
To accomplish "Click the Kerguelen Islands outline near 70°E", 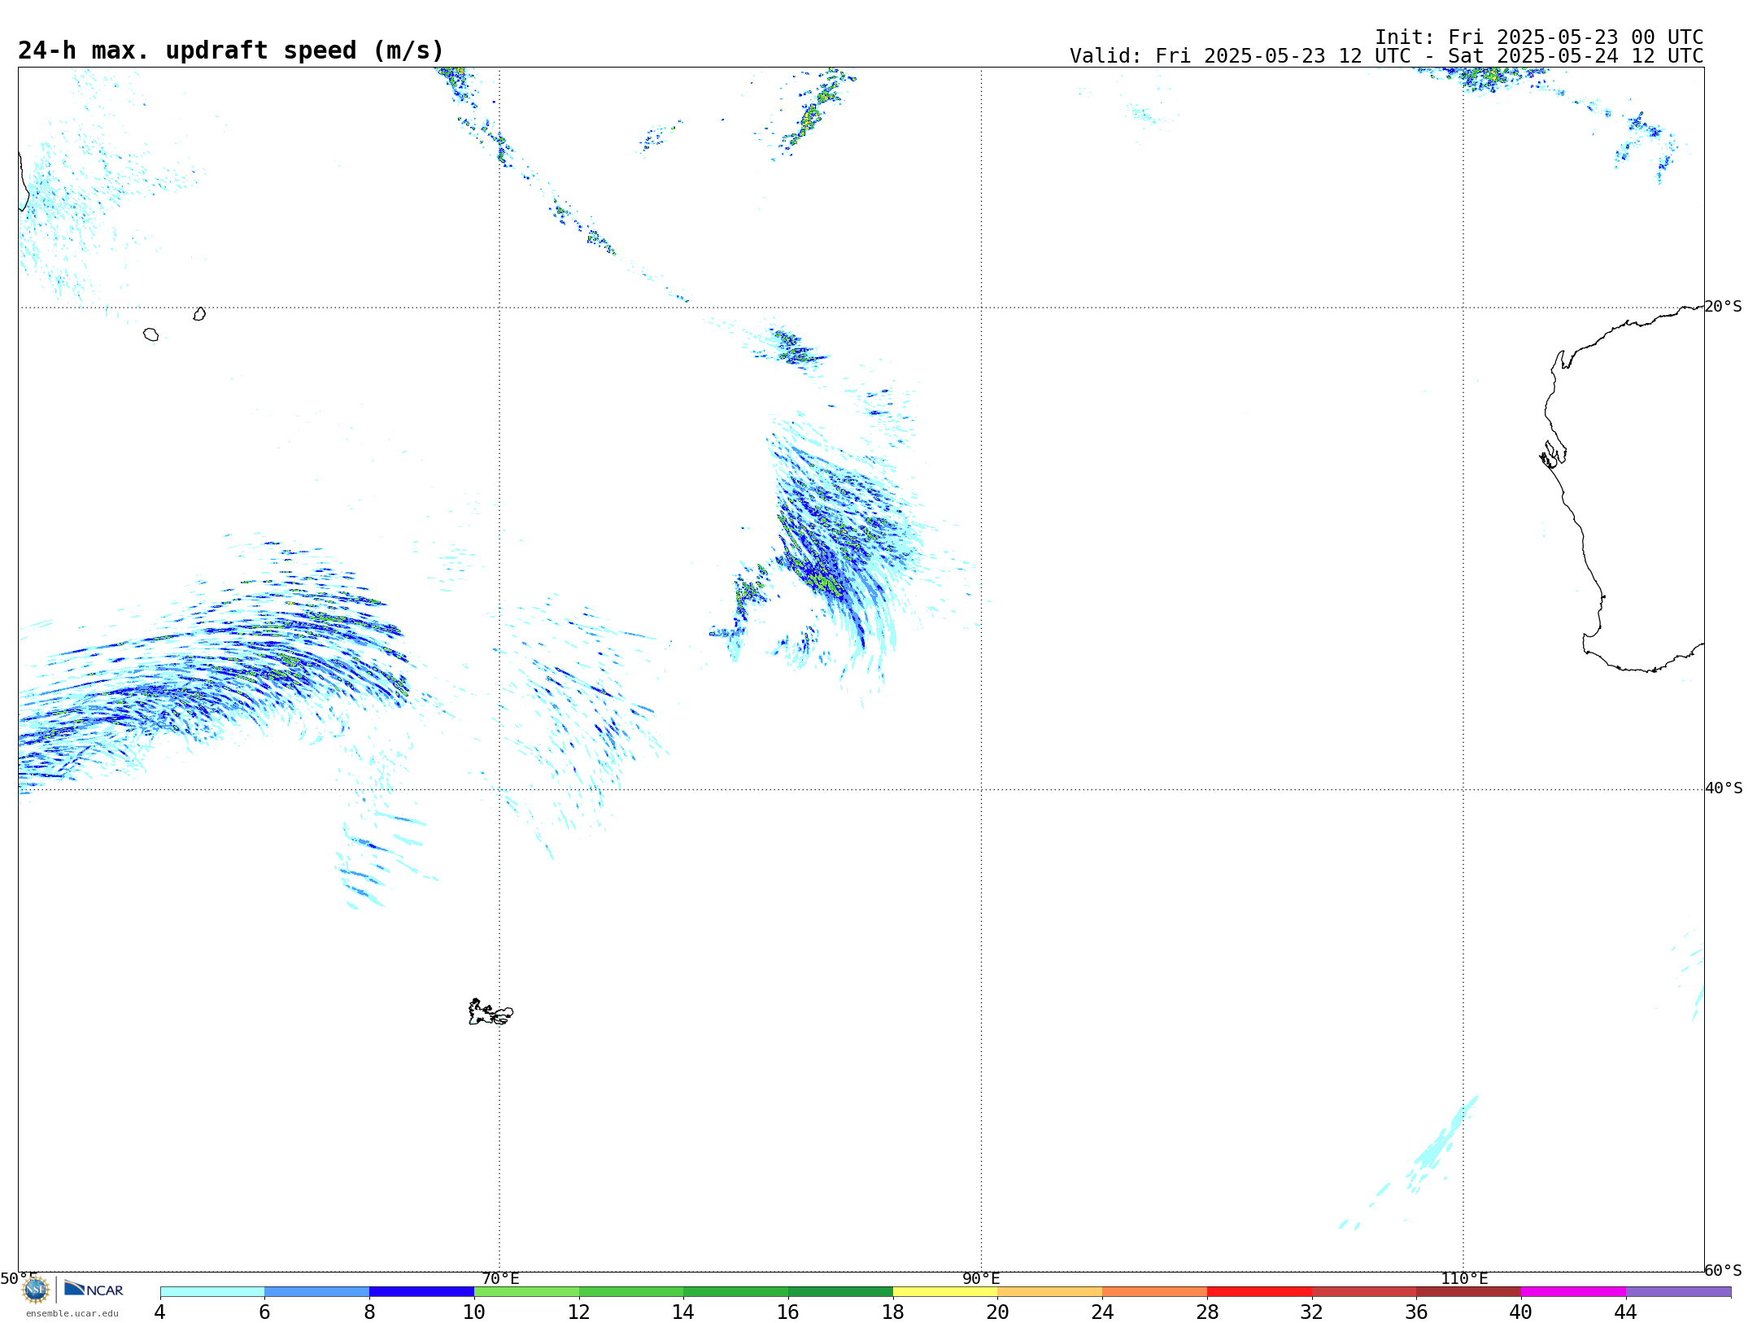I will pos(490,1012).
